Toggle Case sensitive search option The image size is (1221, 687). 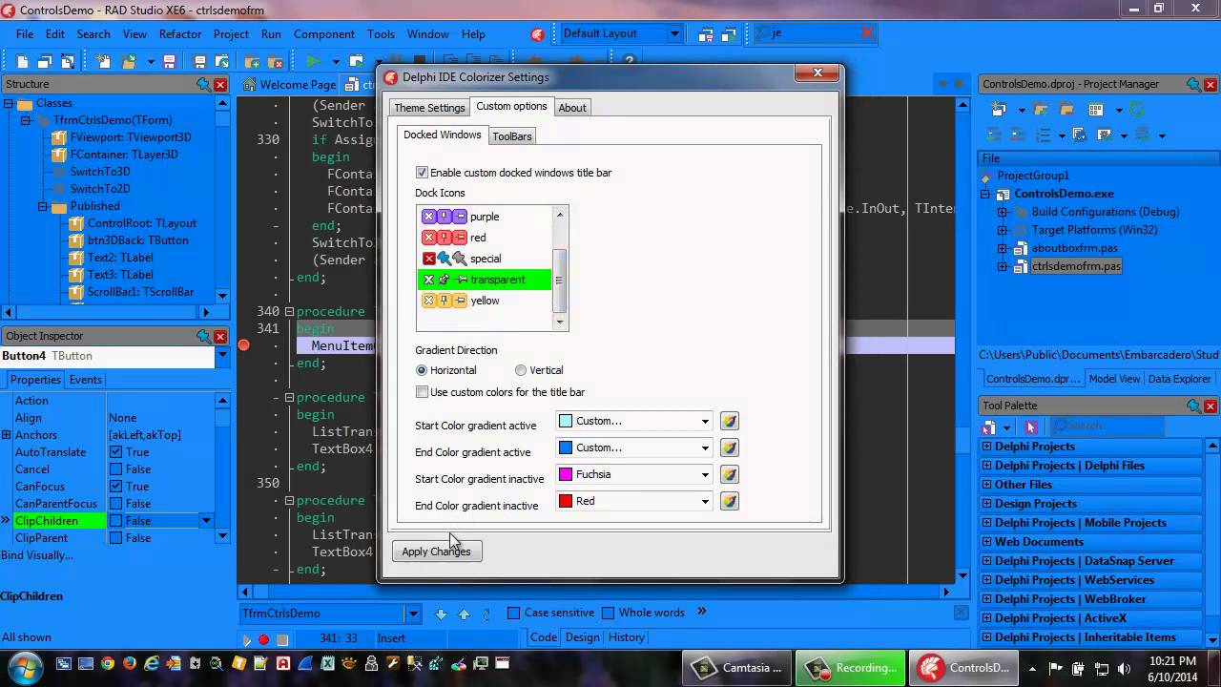point(513,613)
